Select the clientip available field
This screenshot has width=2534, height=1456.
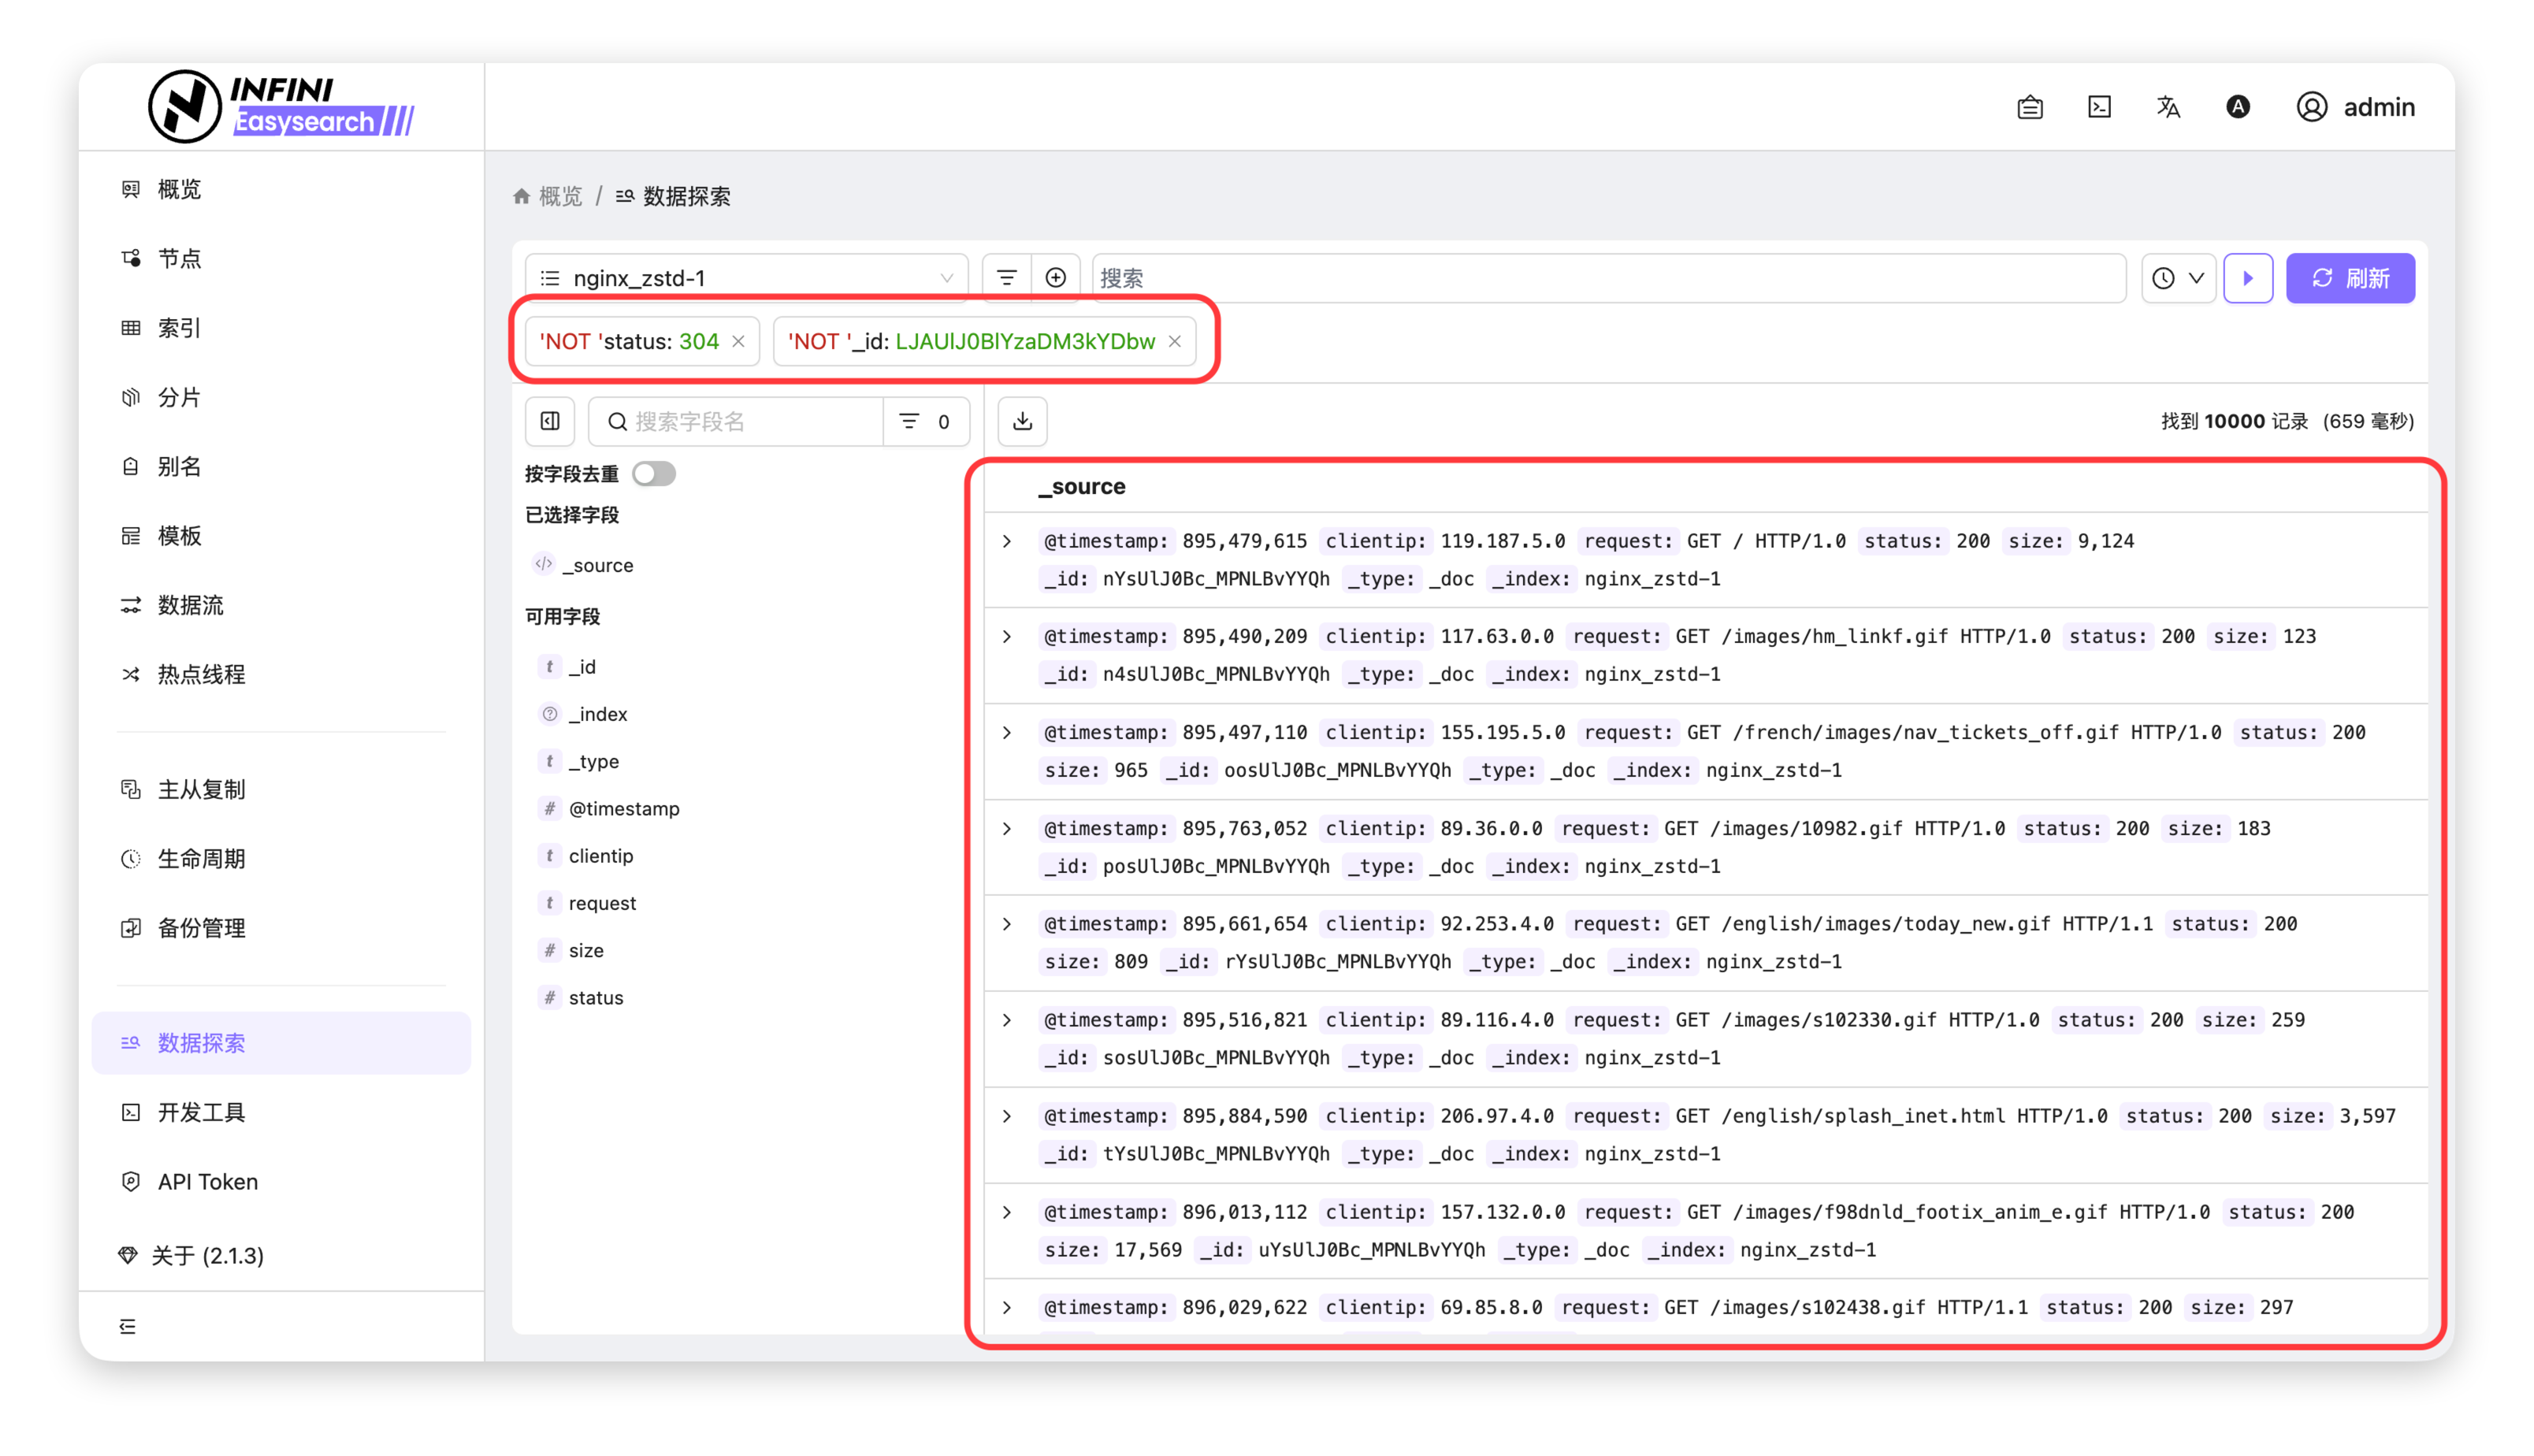coord(600,856)
